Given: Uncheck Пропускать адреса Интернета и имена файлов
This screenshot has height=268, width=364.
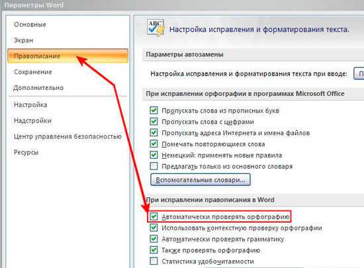Looking at the screenshot, I should (x=154, y=133).
